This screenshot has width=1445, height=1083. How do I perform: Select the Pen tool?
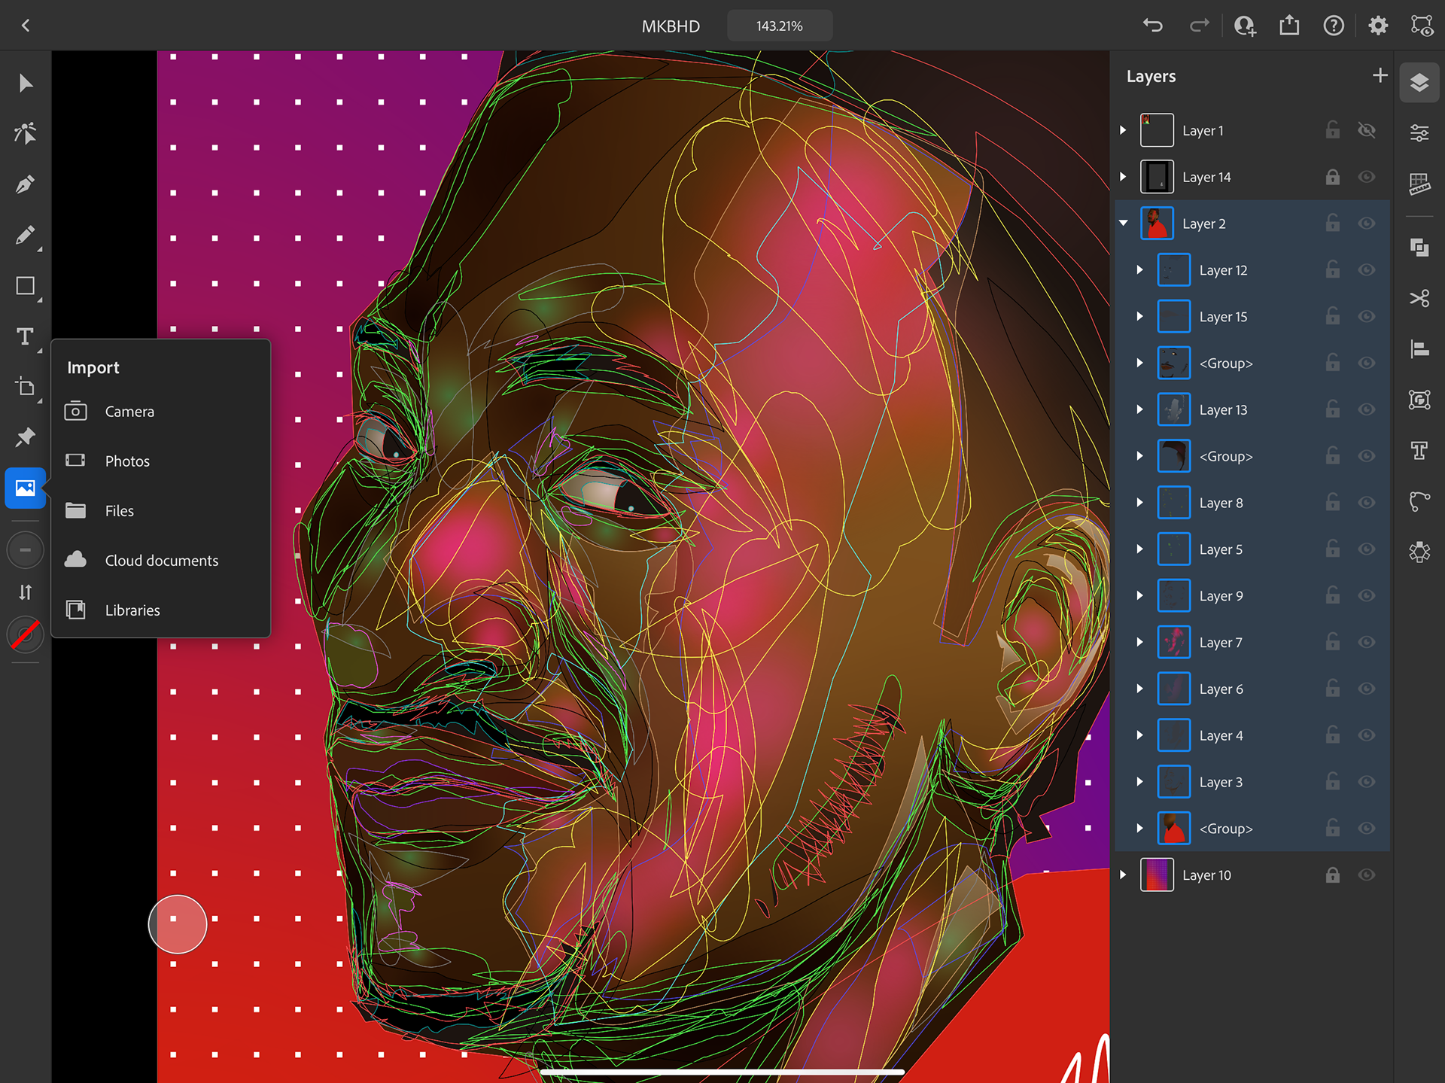pos(25,184)
